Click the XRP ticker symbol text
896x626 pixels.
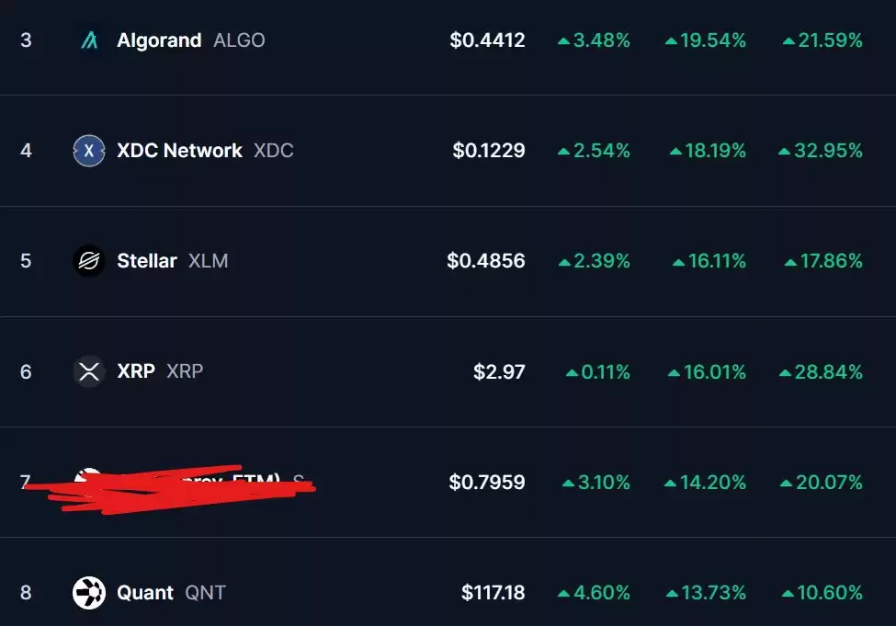point(185,371)
